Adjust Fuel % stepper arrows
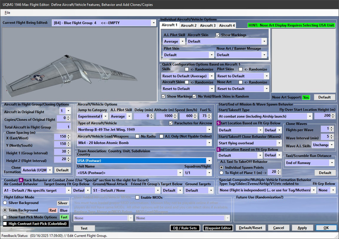Viewport: 339px width, 239px height. coord(209,116)
